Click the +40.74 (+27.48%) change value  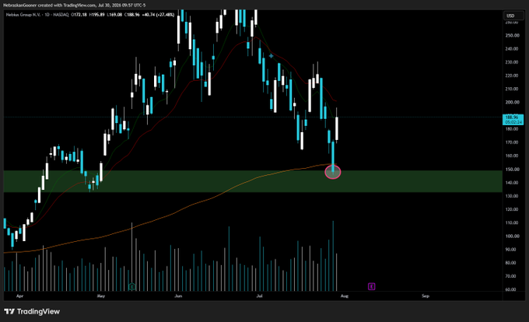[158, 15]
